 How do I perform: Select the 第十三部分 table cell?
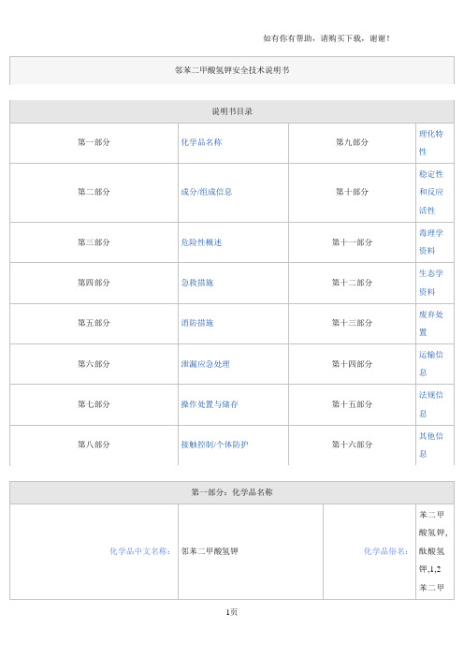tap(352, 324)
